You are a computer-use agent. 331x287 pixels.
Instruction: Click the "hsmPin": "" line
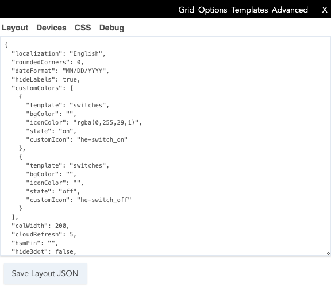click(35, 243)
